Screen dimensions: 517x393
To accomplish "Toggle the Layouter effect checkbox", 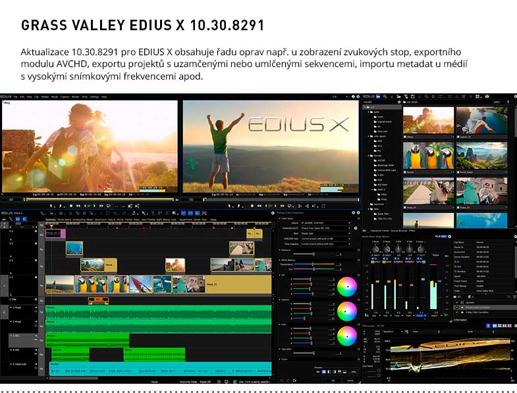I will 457,302.
